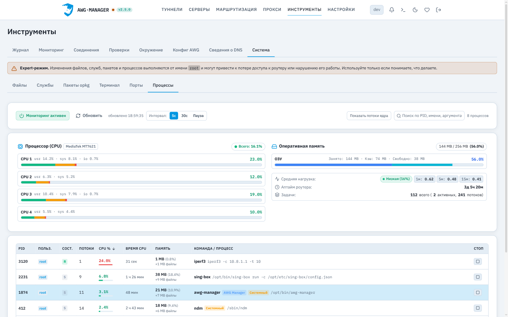Toggle dark mode moon icon

(x=415, y=10)
